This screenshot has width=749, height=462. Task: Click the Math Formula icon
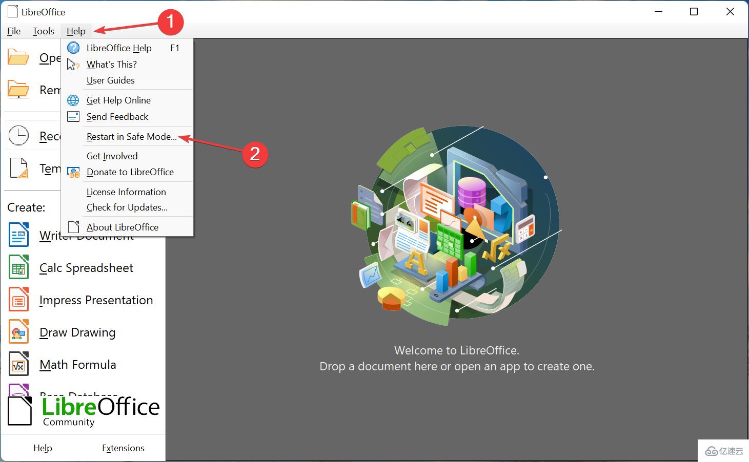click(19, 364)
